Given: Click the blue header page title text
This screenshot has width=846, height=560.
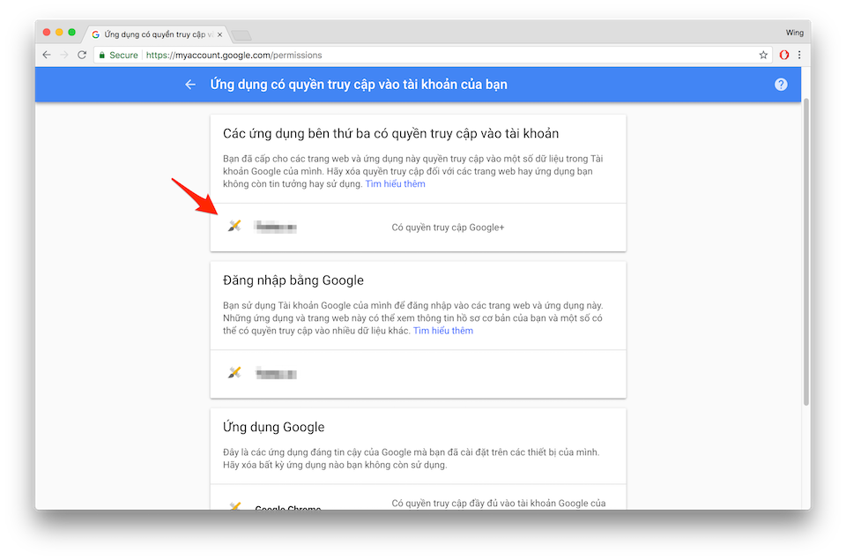Looking at the screenshot, I should (x=359, y=85).
